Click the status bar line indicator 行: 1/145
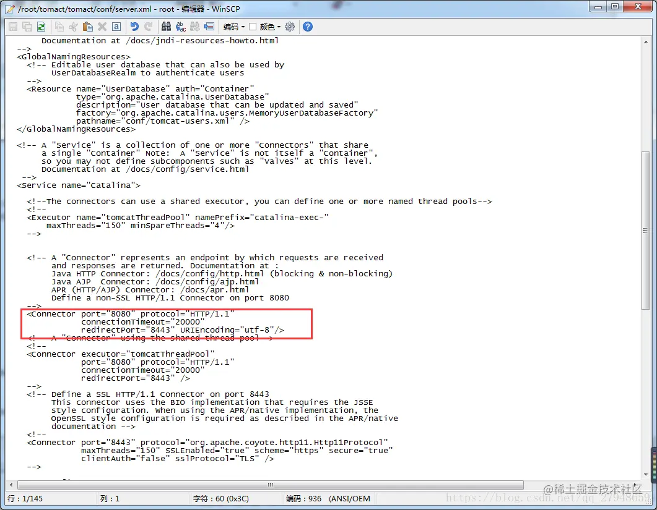Viewport: 657px width, 510px height. point(25,499)
